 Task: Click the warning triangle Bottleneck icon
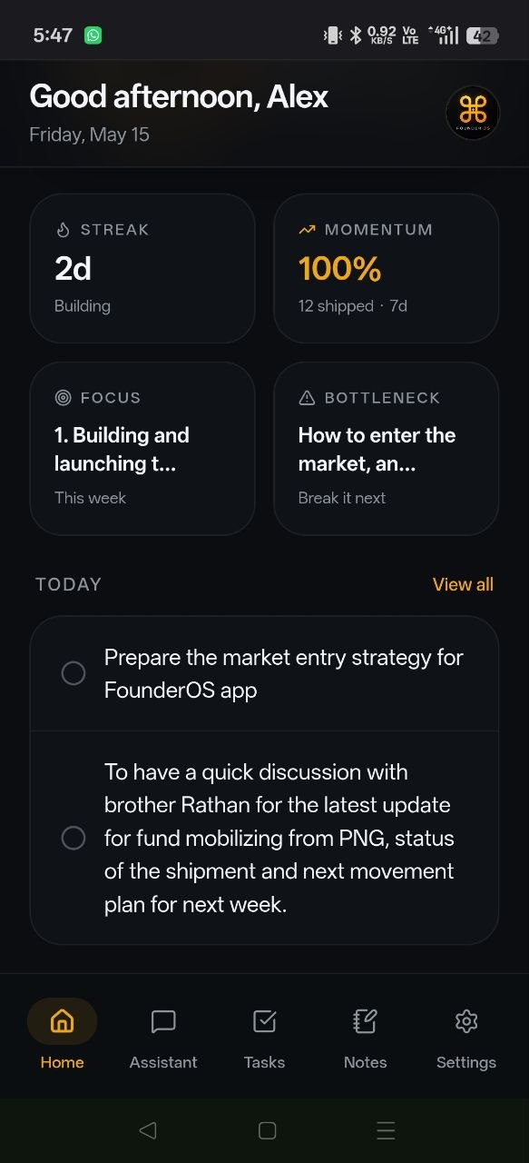point(307,398)
